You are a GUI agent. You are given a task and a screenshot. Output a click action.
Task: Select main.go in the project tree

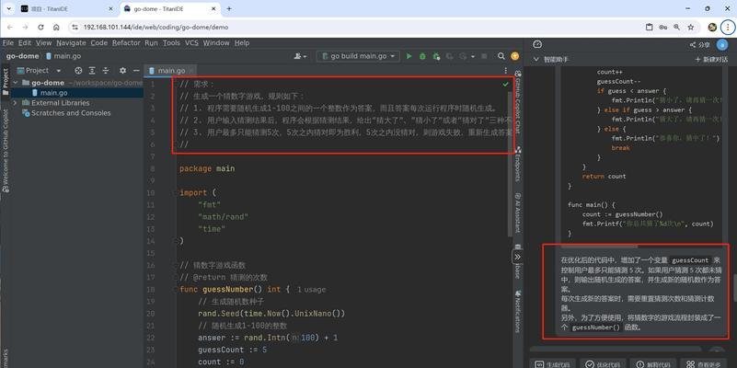click(x=53, y=93)
